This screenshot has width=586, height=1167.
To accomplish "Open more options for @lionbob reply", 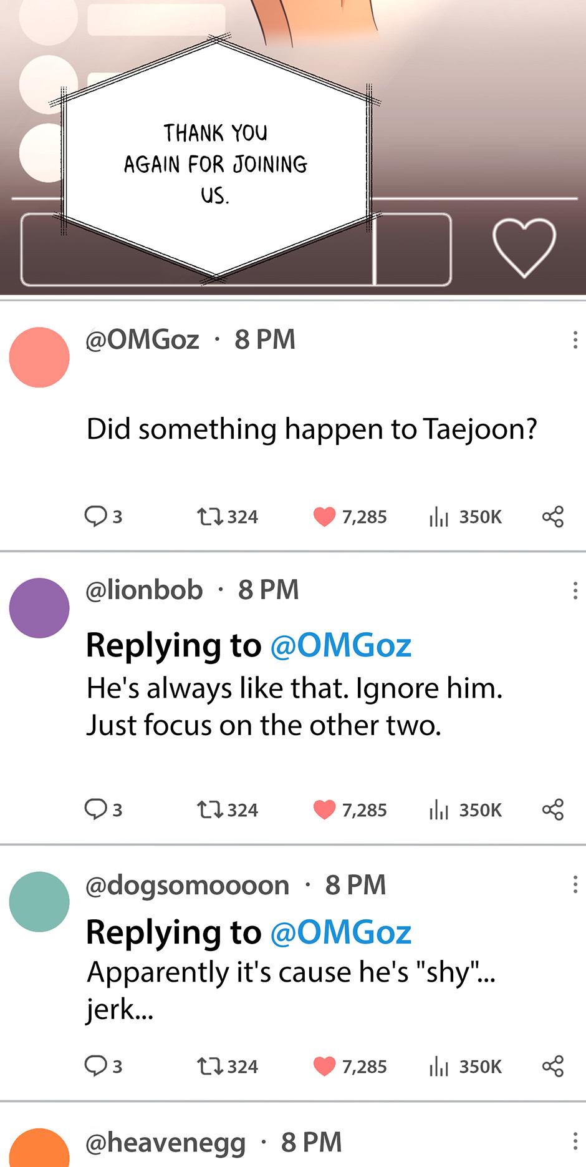I will tap(575, 590).
